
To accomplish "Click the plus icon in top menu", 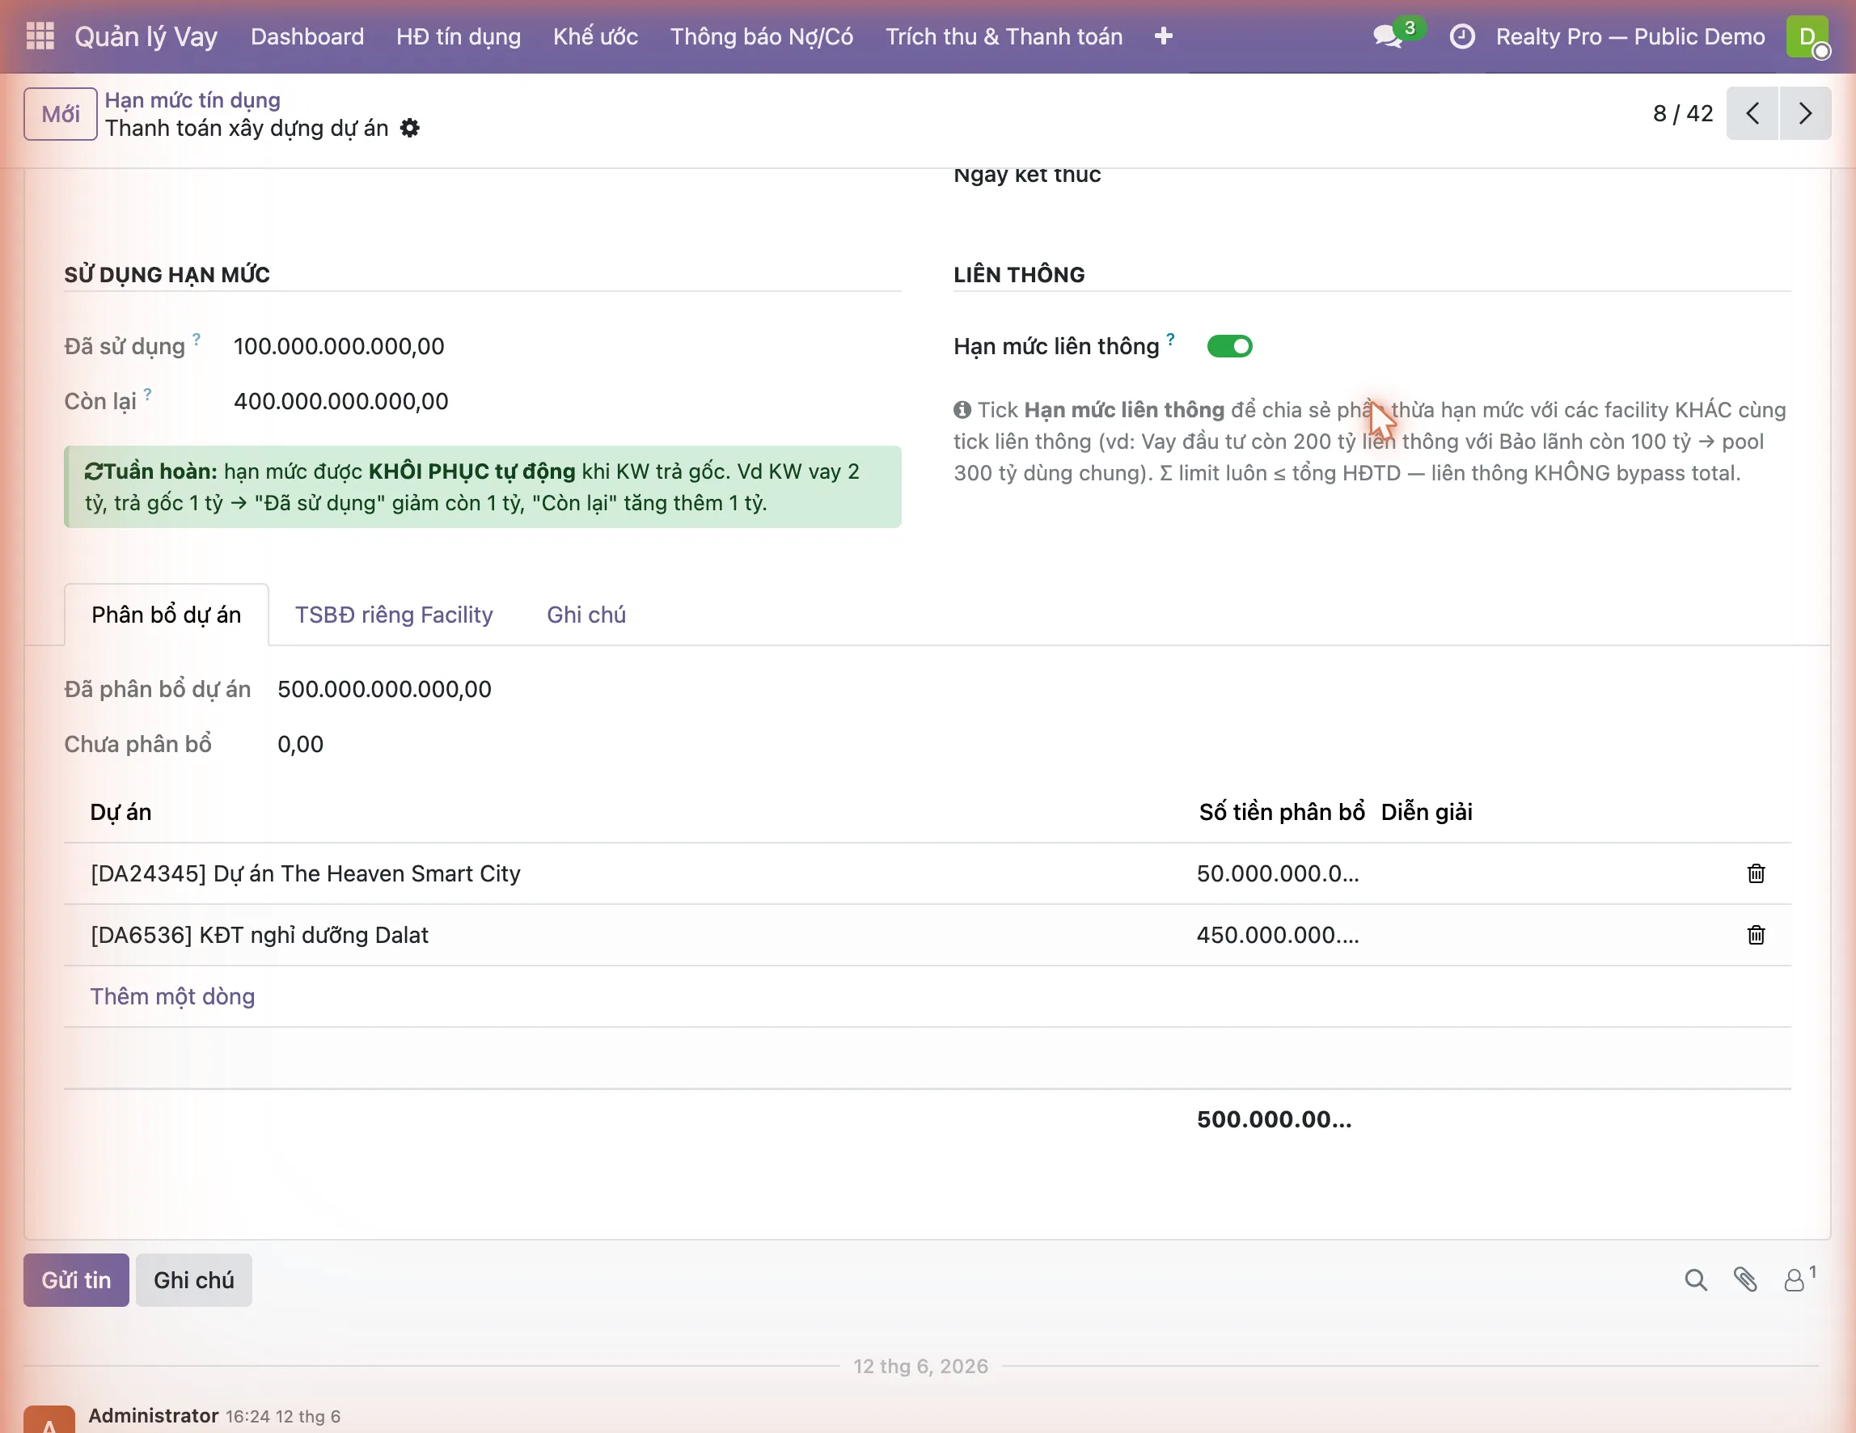I will (x=1164, y=36).
